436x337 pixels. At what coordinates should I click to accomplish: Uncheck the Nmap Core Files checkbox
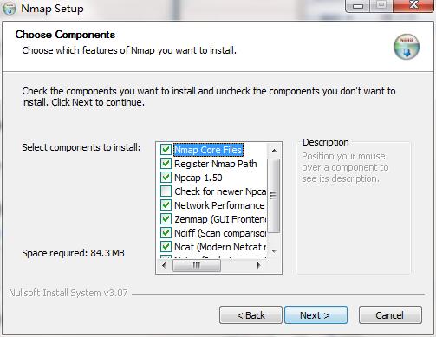click(166, 150)
